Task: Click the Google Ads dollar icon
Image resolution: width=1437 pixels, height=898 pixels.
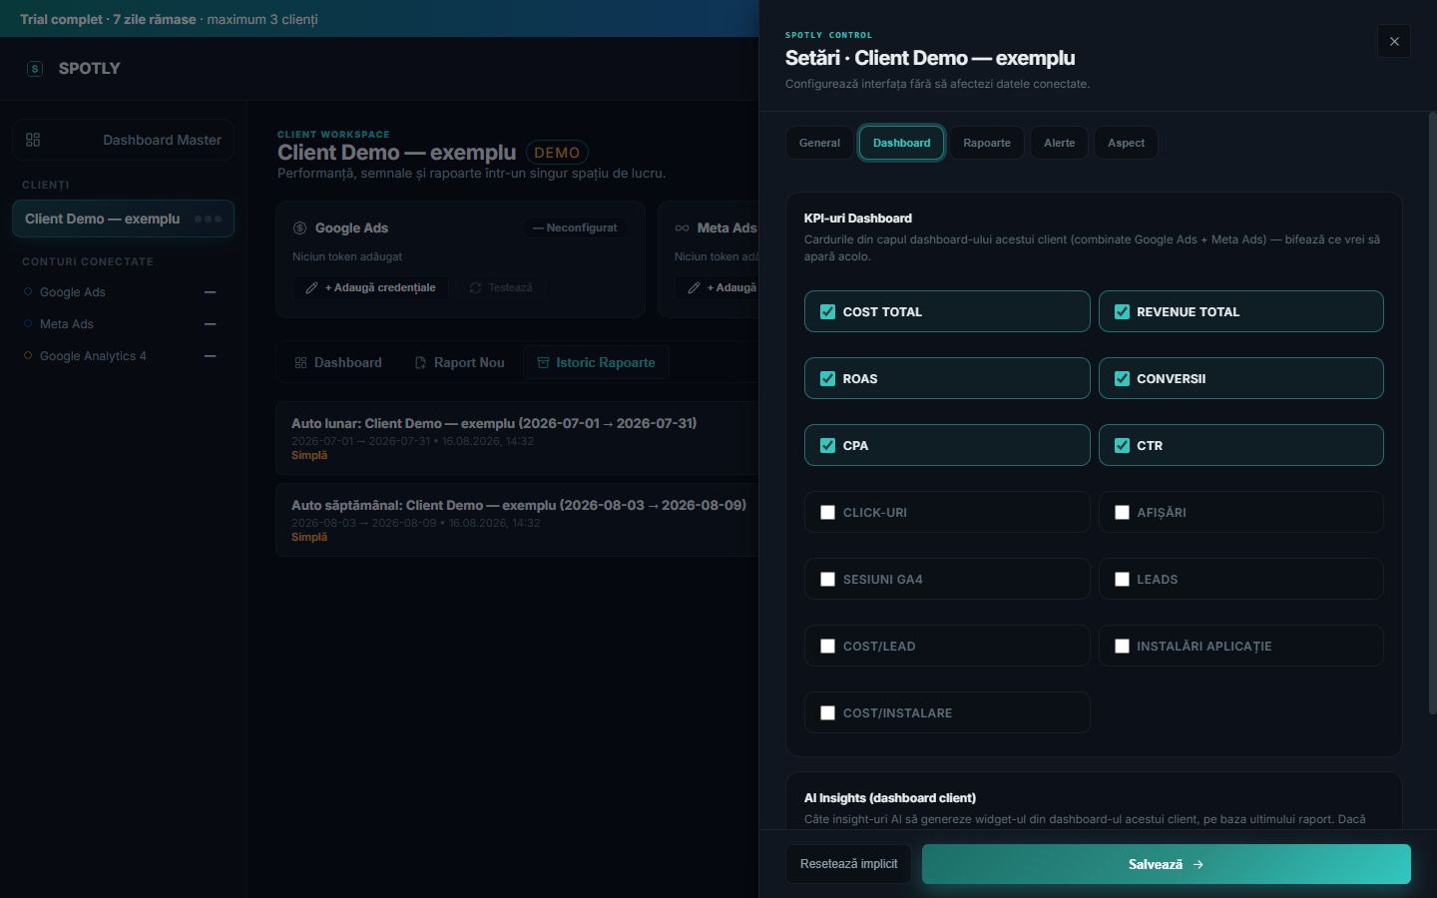Action: pos(299,227)
